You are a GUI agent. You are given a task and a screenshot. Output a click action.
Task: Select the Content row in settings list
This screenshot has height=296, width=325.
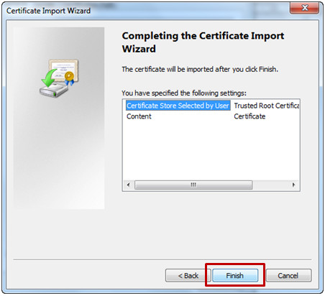(139, 116)
